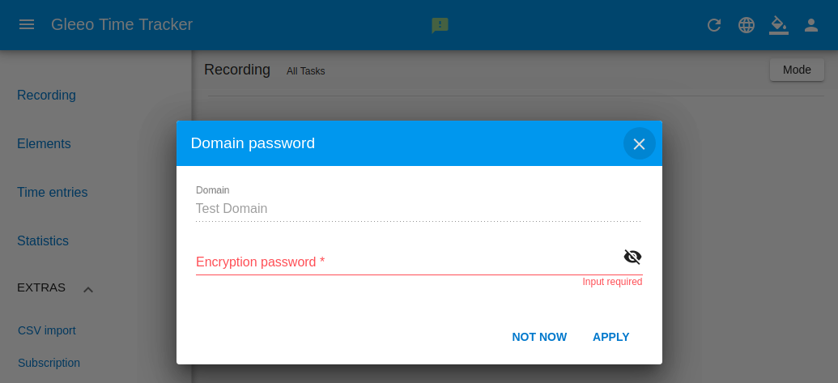Click the Encryption password input field

408,262
